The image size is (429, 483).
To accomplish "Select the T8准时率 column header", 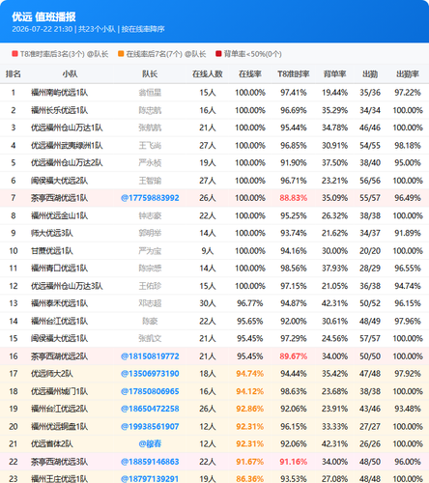I will click(x=294, y=74).
